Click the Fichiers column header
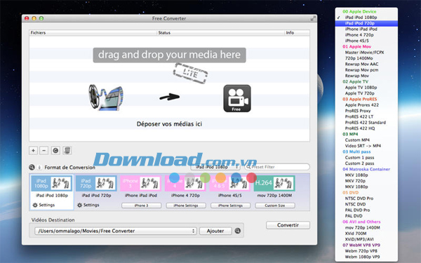This screenshot has height=263, width=421. click(x=93, y=33)
